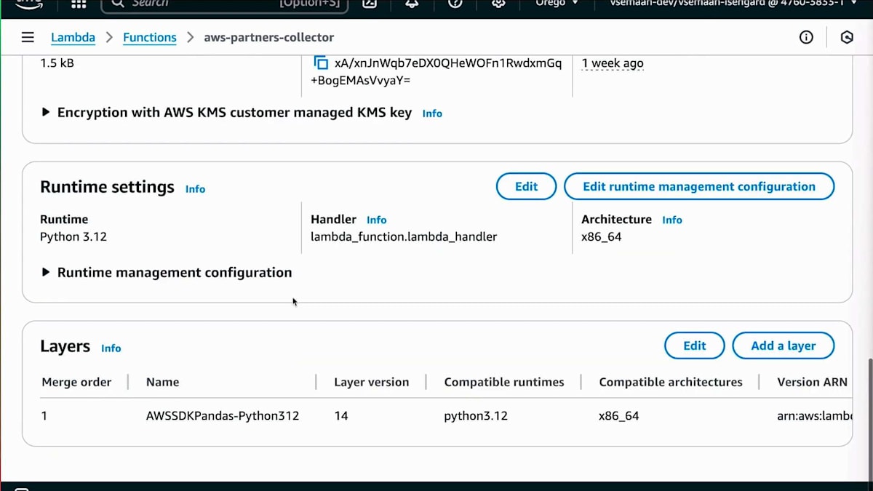Click the Add a layer button

[784, 346]
